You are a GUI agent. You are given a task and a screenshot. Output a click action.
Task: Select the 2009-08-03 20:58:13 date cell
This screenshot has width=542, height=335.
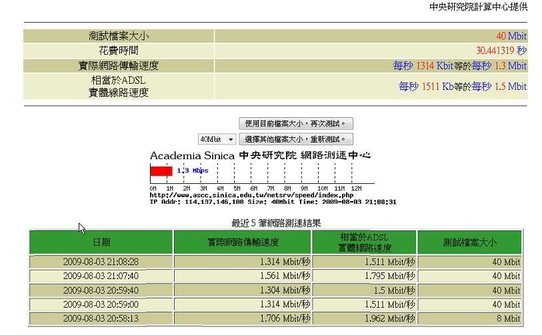101,319
